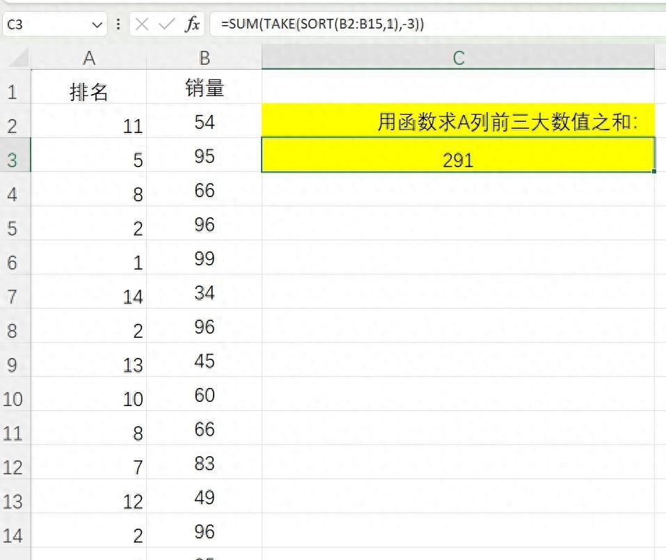Click cell B13 containing 49
Screen dimensions: 666x560
click(x=205, y=496)
